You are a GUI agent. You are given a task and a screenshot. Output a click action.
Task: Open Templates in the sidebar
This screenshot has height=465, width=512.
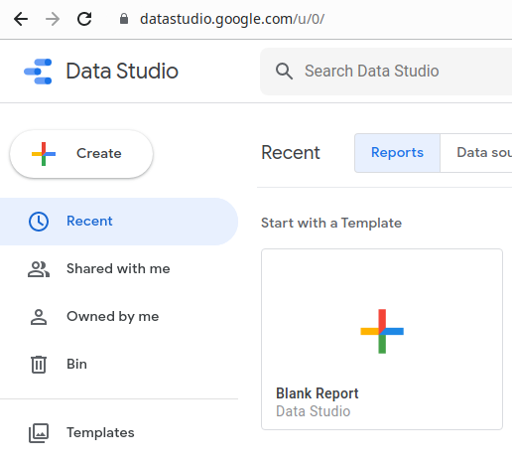coord(118,433)
